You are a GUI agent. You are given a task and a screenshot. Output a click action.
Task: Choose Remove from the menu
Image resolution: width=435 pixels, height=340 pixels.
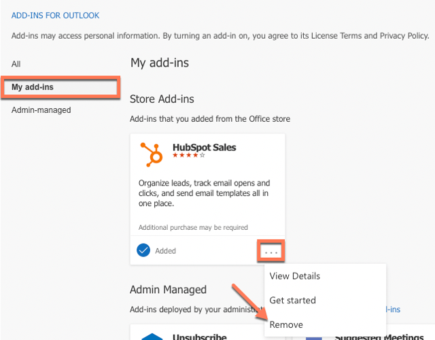point(286,324)
